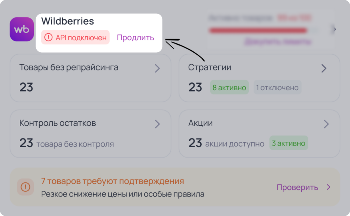Click the red API warning circle icon
The image size is (350, 216).
[48, 37]
